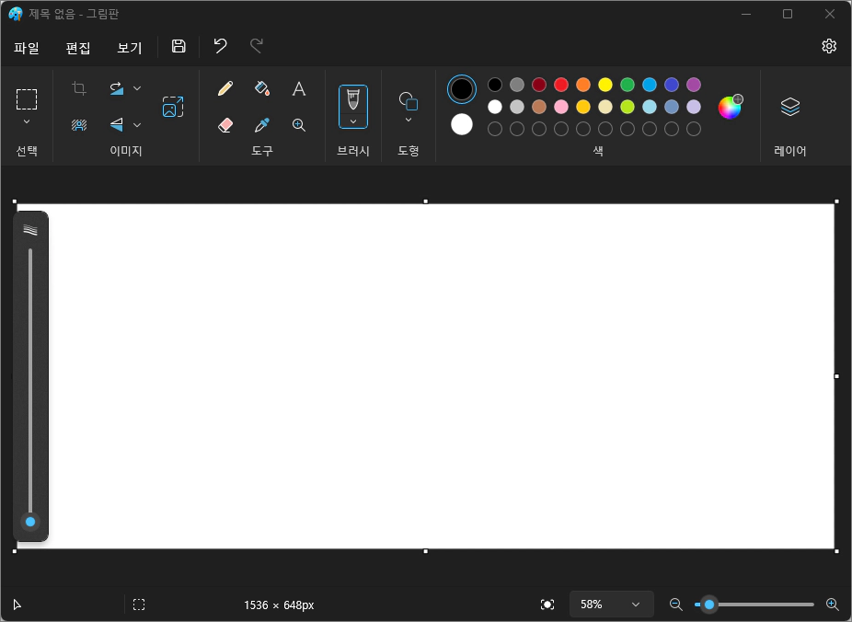Pick the green color swatch
This screenshot has height=622, width=852.
coord(627,85)
